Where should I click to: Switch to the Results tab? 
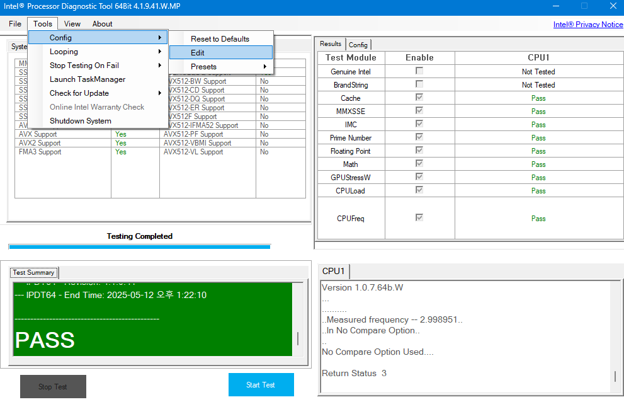click(x=331, y=44)
